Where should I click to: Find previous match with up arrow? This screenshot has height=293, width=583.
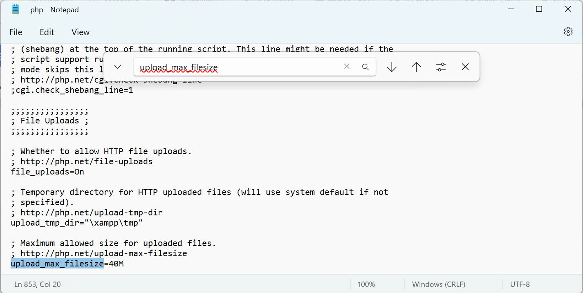[x=416, y=67]
